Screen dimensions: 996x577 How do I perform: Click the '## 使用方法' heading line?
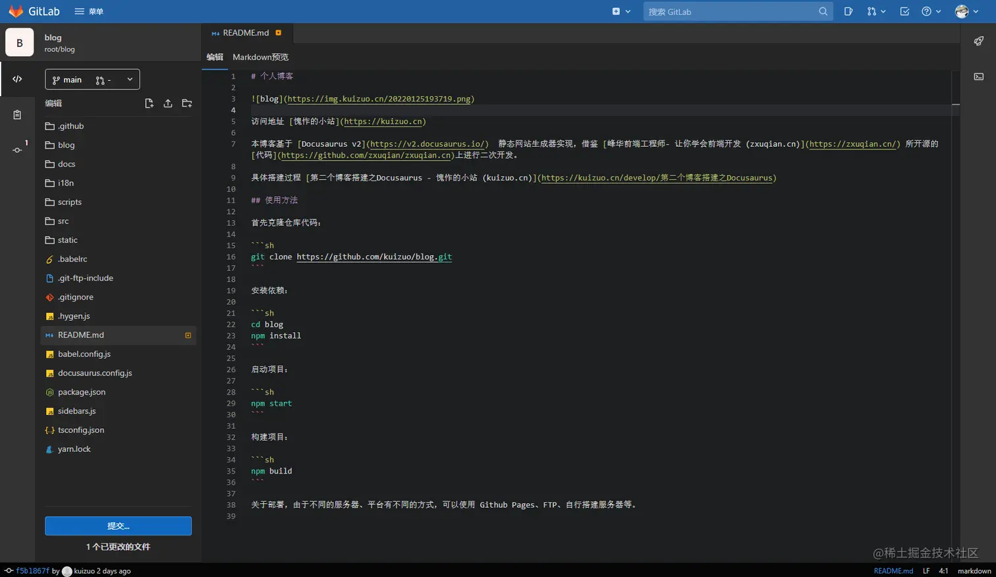pos(274,200)
